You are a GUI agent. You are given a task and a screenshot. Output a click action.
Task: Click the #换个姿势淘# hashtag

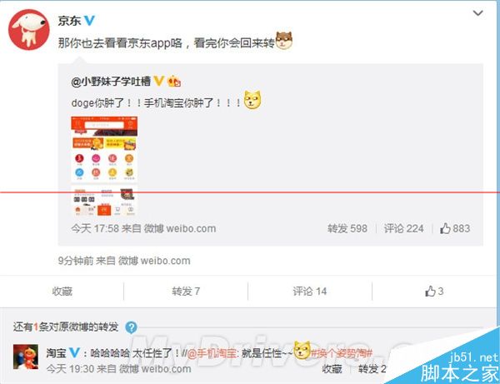point(342,353)
